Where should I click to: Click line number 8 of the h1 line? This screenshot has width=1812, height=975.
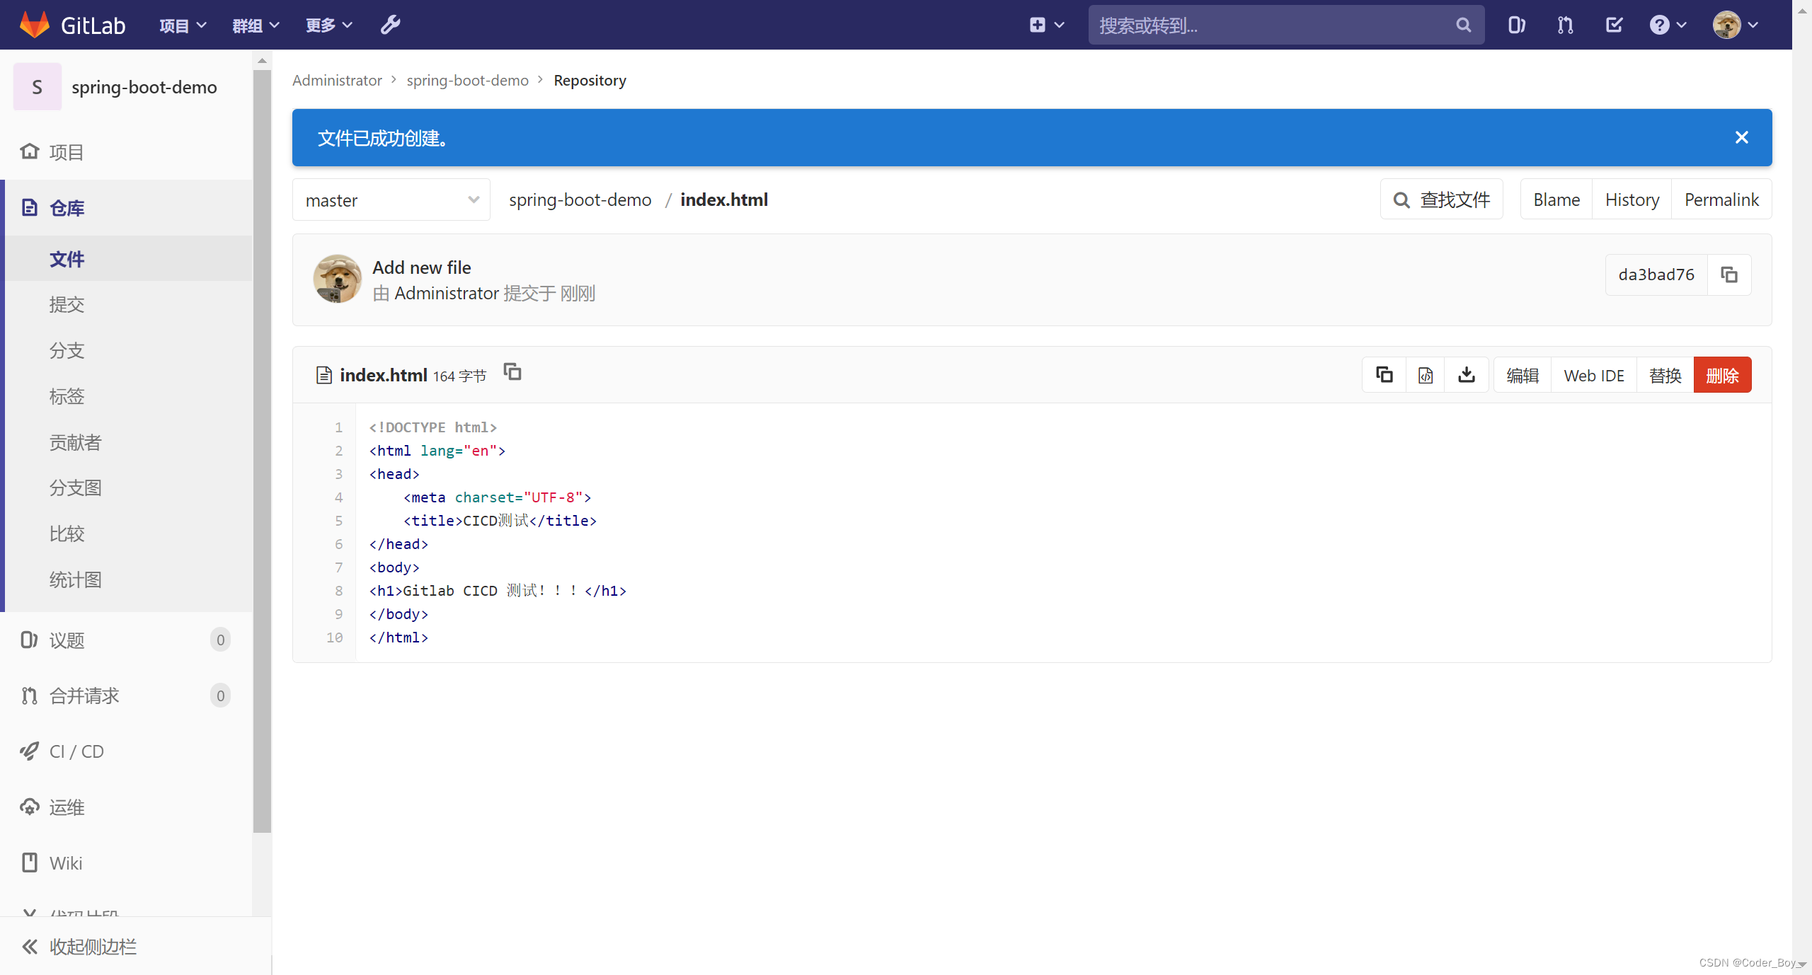coord(338,591)
